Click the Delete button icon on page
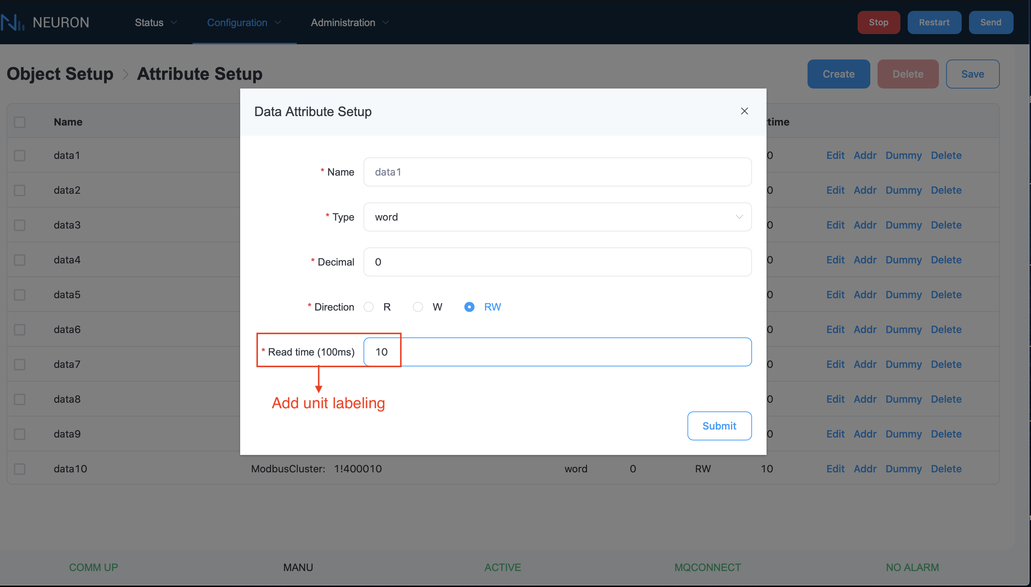Image resolution: width=1031 pixels, height=587 pixels. [x=907, y=74]
